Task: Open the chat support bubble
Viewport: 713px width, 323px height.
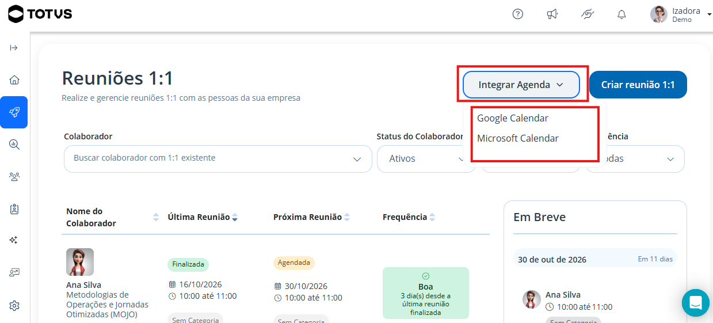Action: 696,303
